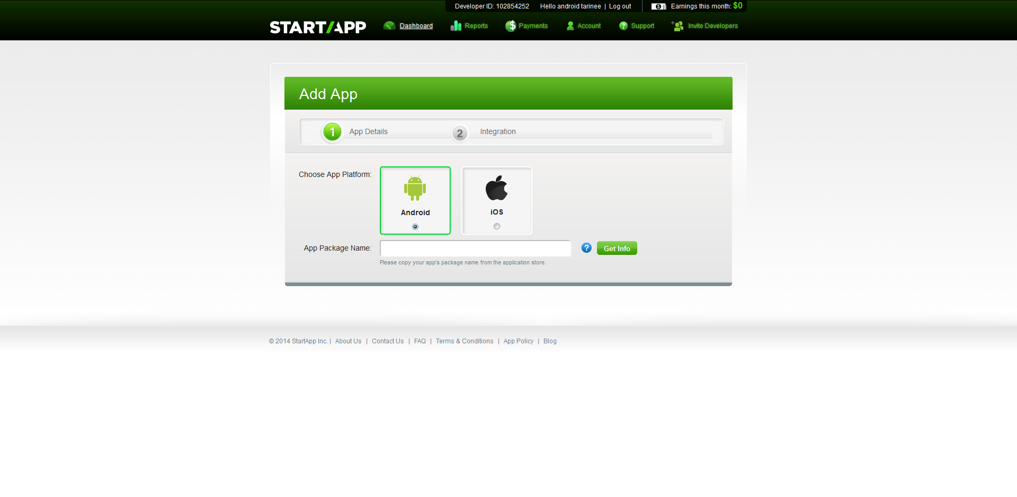Click the Invite Developers people icon

[x=677, y=25]
